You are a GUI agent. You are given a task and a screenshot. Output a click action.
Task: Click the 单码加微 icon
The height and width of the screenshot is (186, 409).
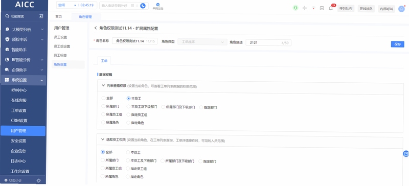pos(158,5)
